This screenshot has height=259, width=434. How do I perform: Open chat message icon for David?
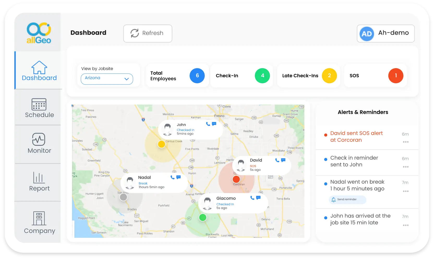pyautogui.click(x=283, y=160)
